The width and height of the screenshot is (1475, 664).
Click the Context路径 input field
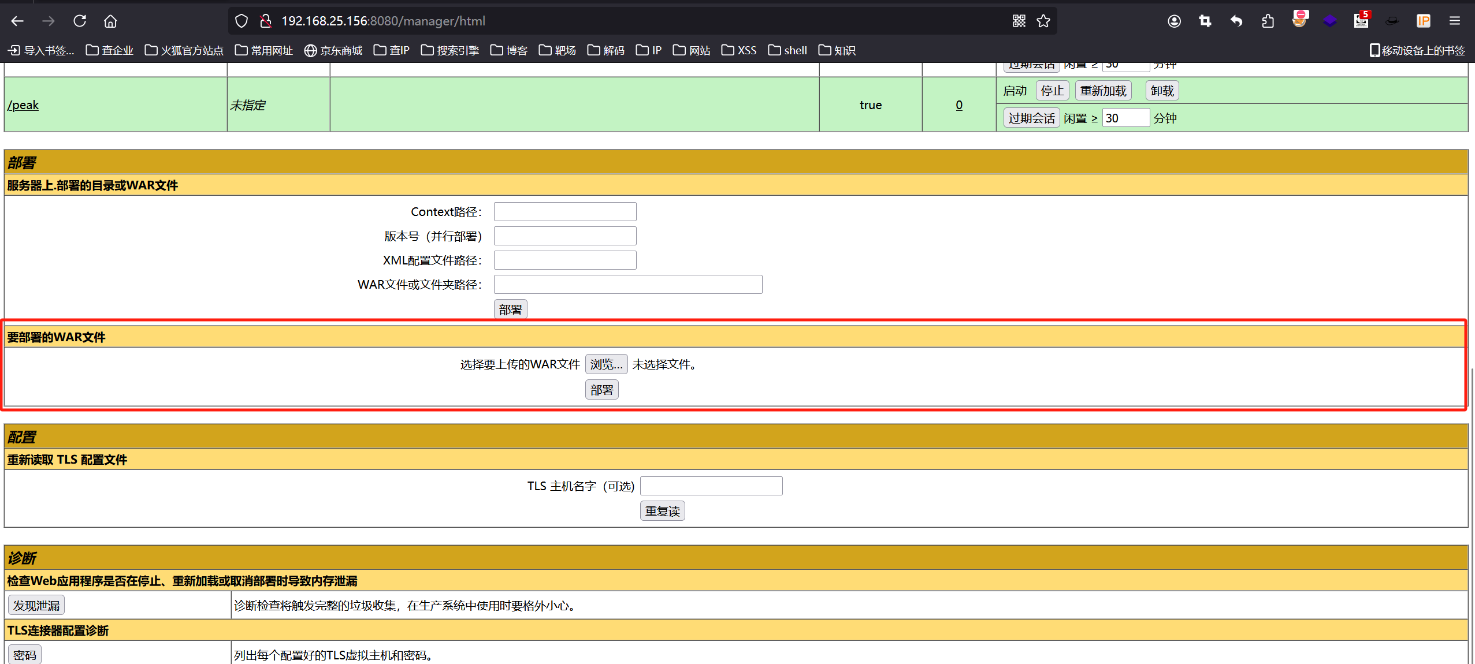[564, 212]
